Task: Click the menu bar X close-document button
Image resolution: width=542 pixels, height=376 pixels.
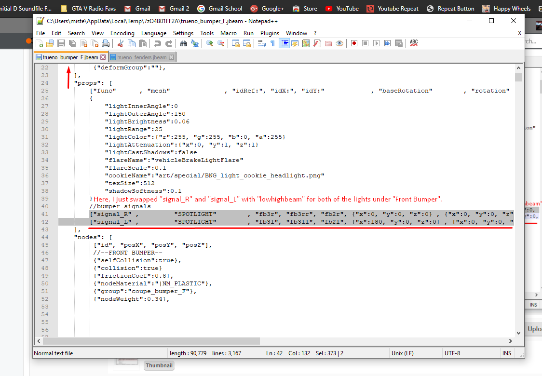Action: point(519,33)
